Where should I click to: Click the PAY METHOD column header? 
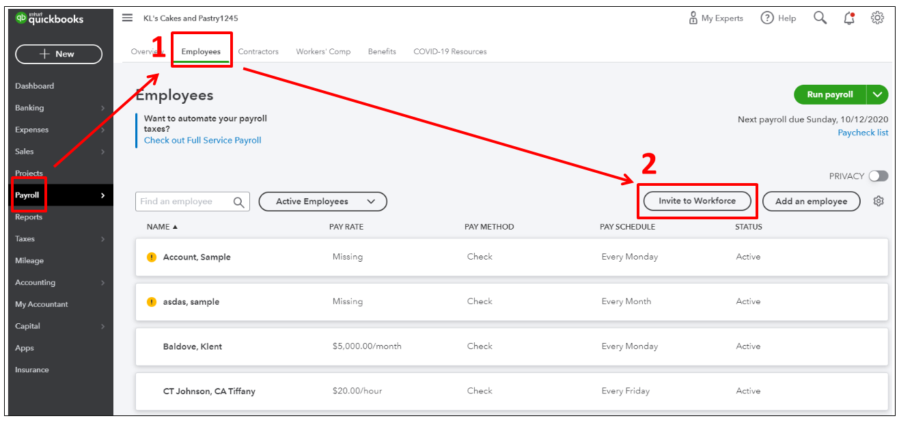[x=489, y=227]
